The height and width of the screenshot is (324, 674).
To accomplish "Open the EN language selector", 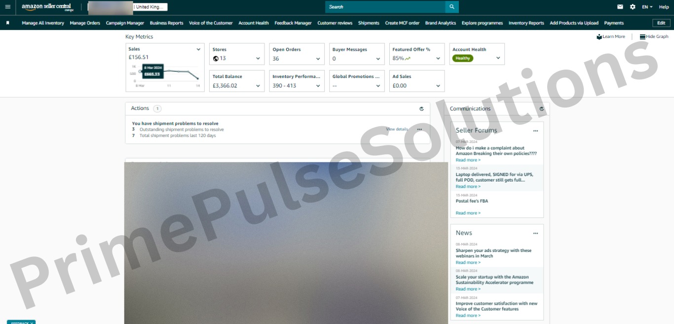I will [x=647, y=7].
